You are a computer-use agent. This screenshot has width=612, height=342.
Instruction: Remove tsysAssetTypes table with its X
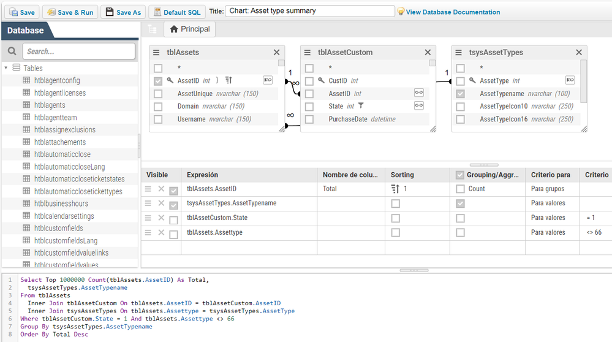pos(578,53)
